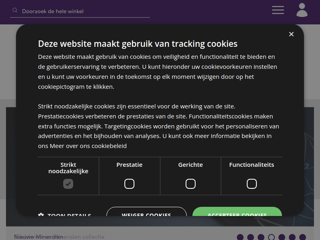Image resolution: width=320 pixels, height=240 pixels.
Task: Enable the Gerichte cookies checkbox
Action: point(190,184)
